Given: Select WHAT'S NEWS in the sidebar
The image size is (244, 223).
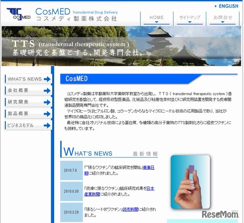Looking at the screenshot, I should [29, 79].
